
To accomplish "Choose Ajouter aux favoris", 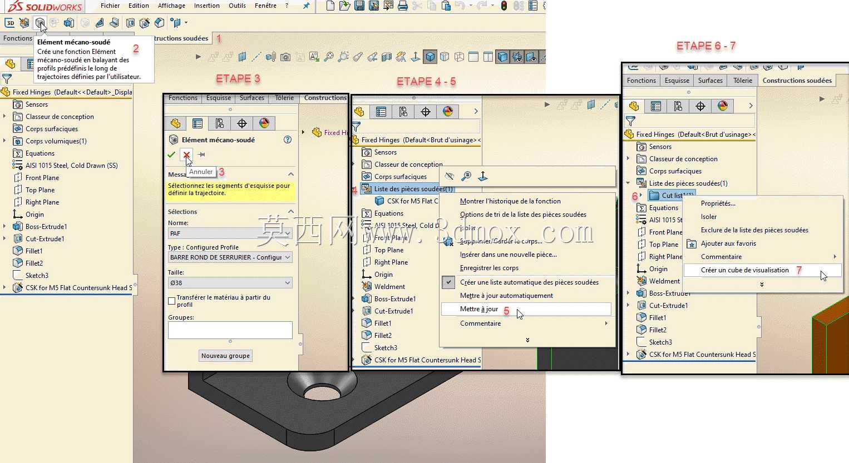I will point(728,243).
